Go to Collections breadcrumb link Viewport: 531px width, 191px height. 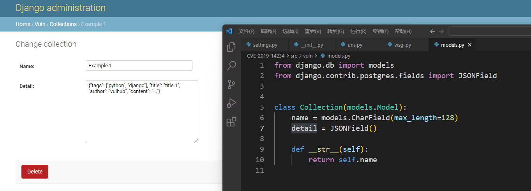(63, 24)
